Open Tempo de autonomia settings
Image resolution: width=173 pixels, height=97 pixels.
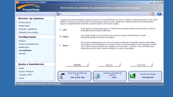coord(28,44)
